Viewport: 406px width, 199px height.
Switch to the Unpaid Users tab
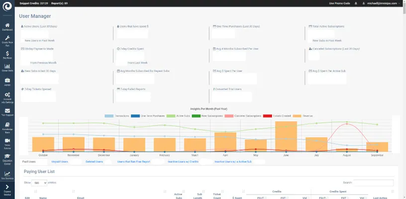(x=60, y=162)
